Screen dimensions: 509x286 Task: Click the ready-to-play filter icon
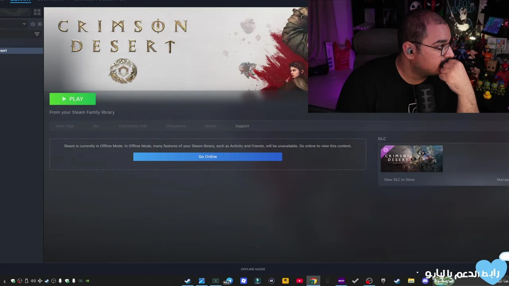pos(40,24)
